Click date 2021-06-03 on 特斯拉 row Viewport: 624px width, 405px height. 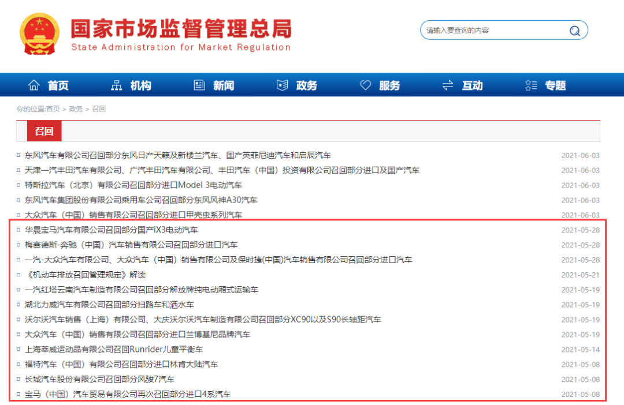point(580,186)
